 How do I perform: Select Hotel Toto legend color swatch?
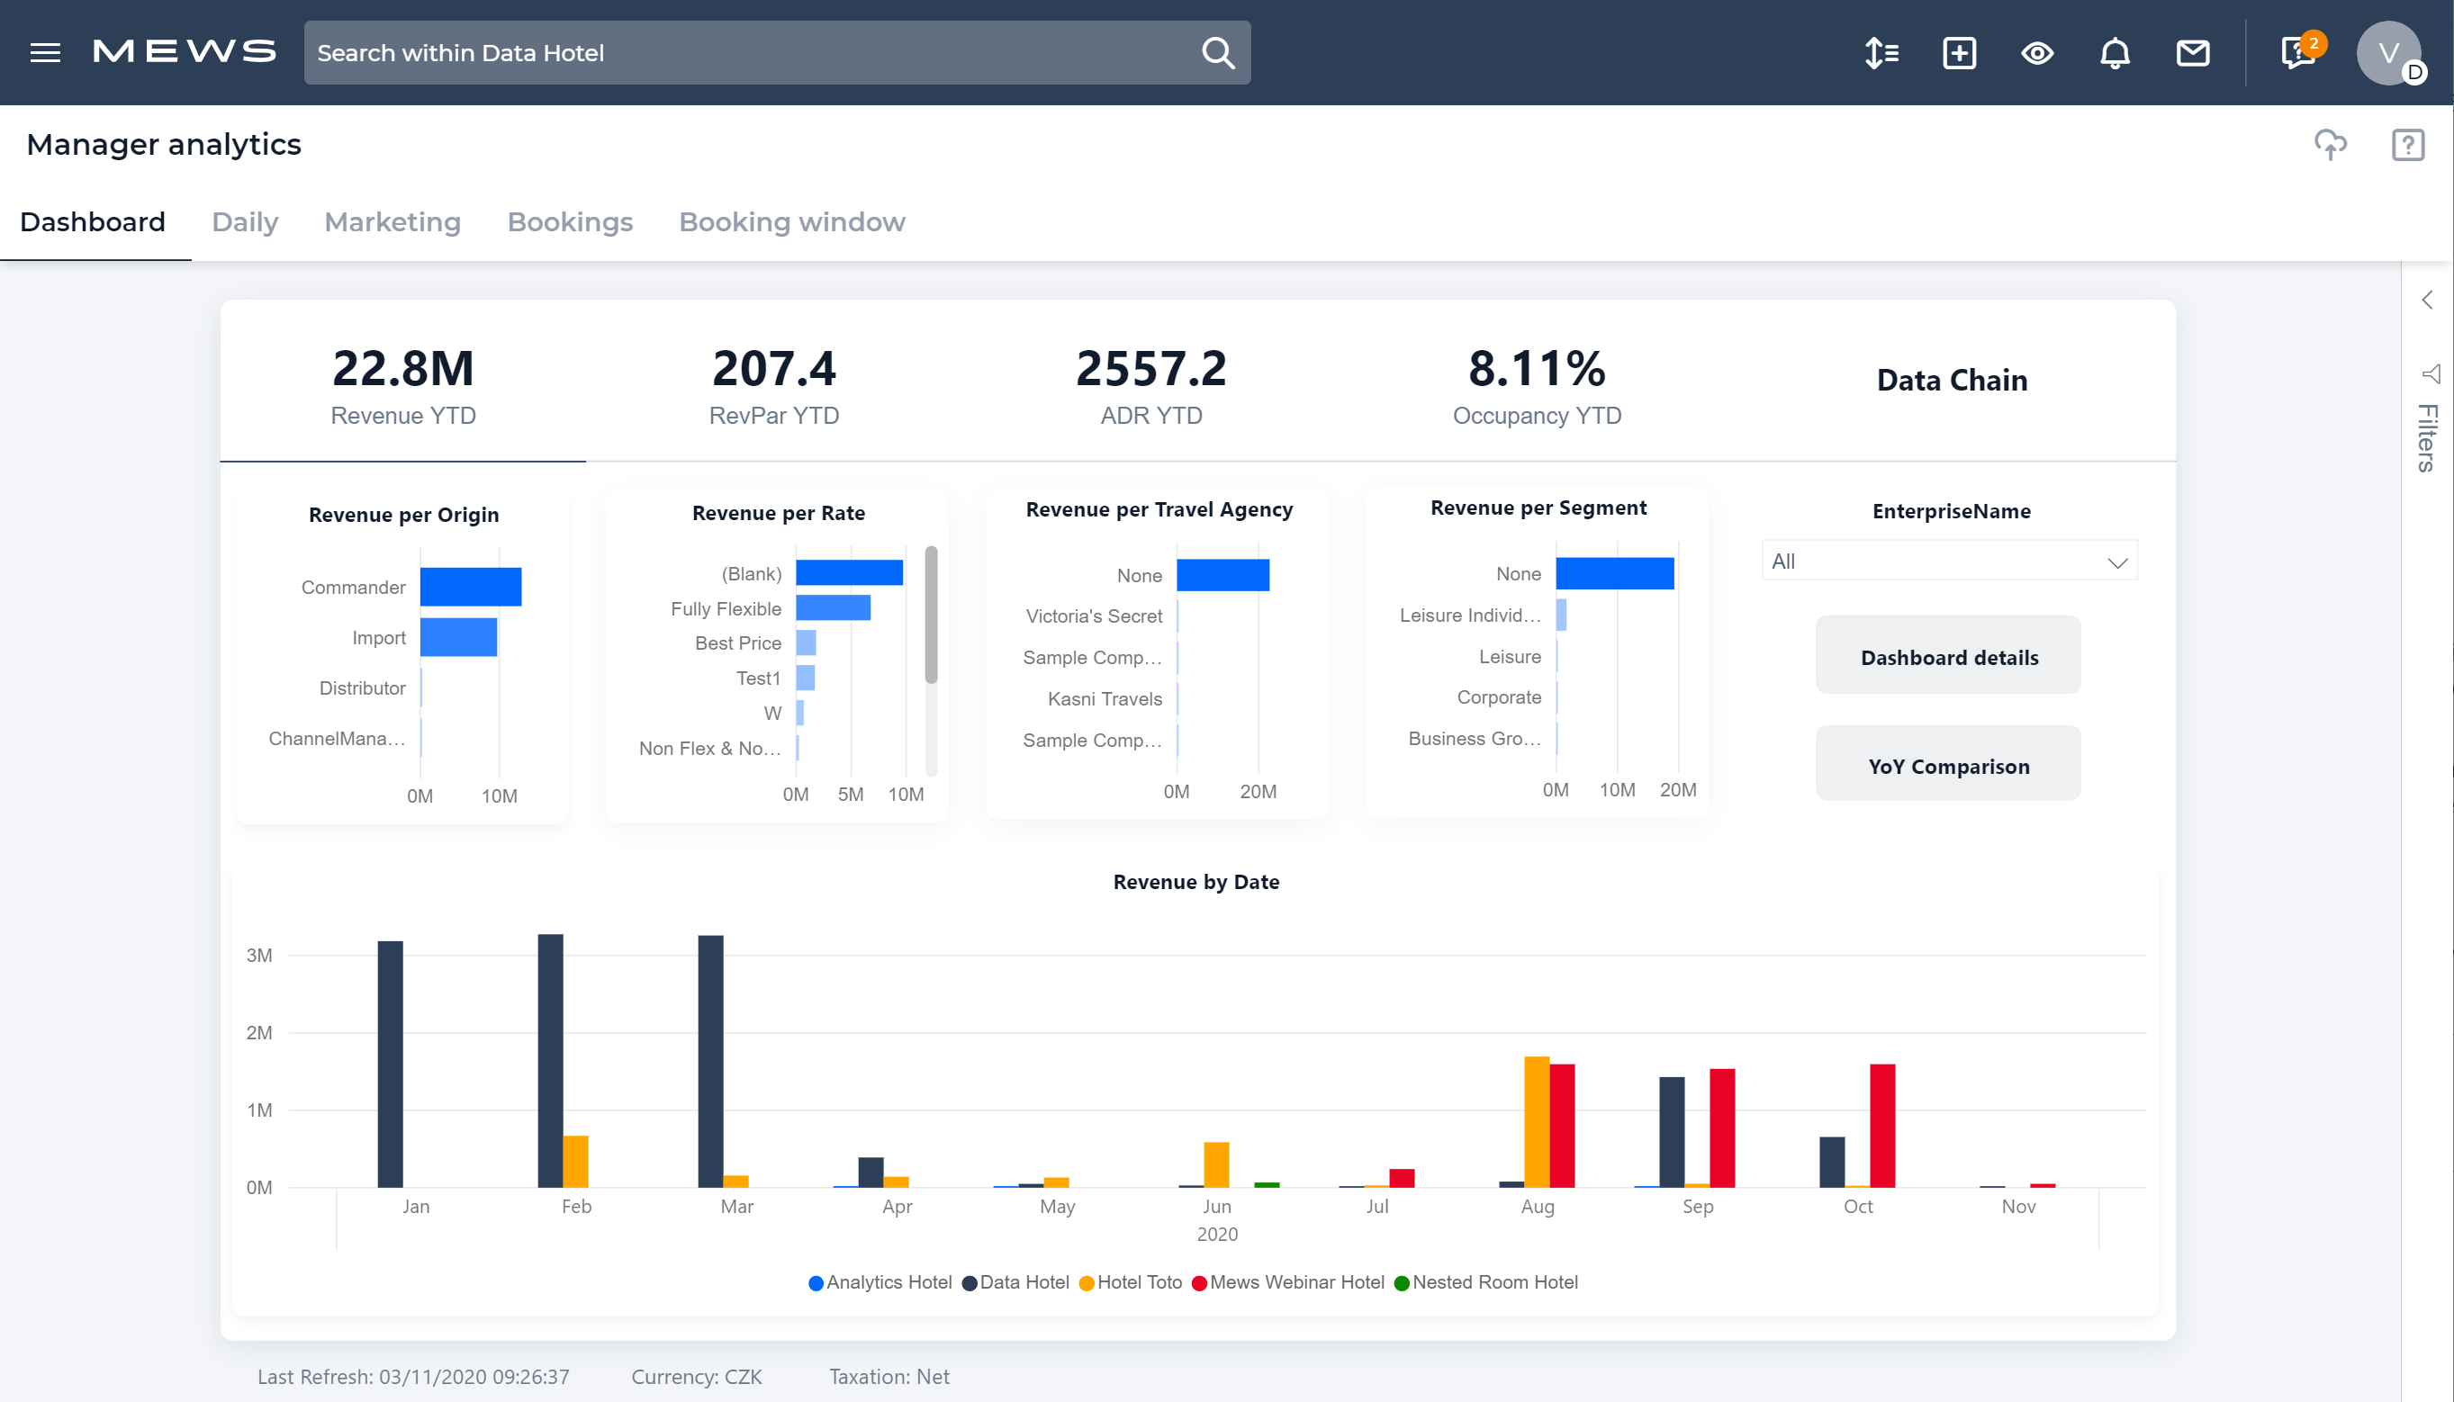(x=1087, y=1282)
